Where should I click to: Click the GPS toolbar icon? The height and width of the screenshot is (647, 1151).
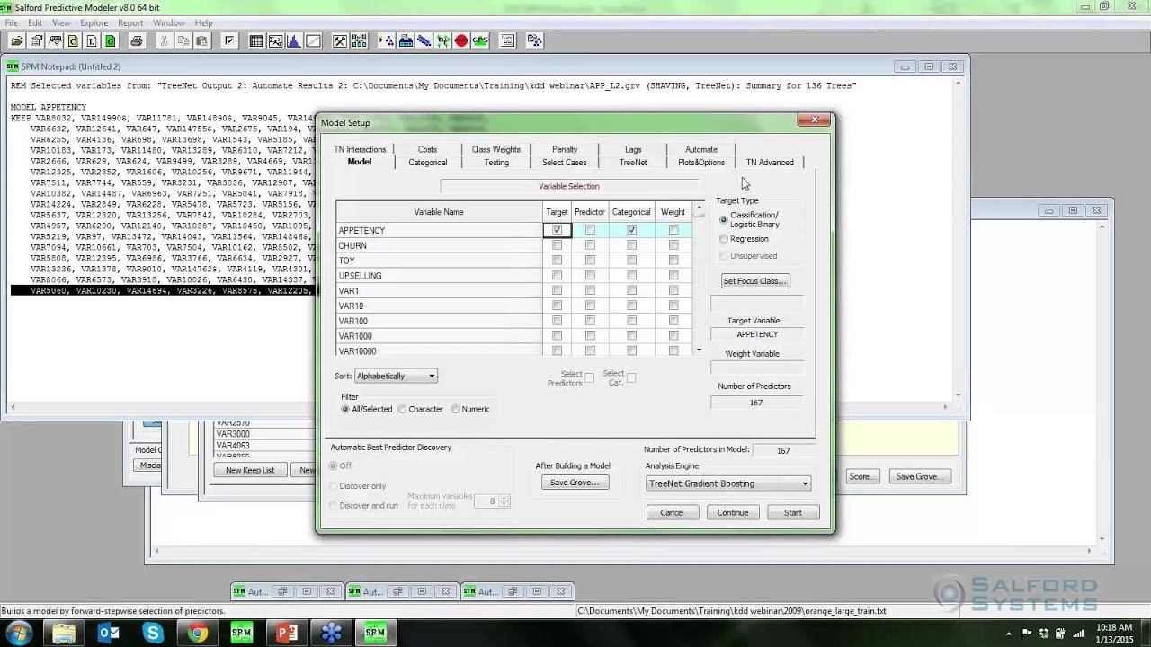[479, 40]
